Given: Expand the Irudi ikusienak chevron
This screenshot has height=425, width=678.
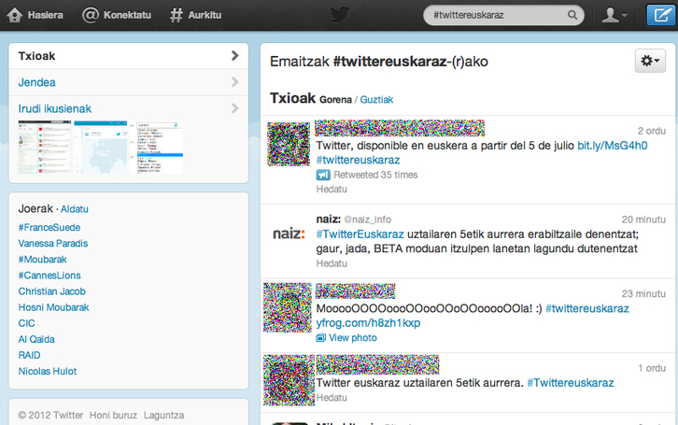Looking at the screenshot, I should 234,108.
